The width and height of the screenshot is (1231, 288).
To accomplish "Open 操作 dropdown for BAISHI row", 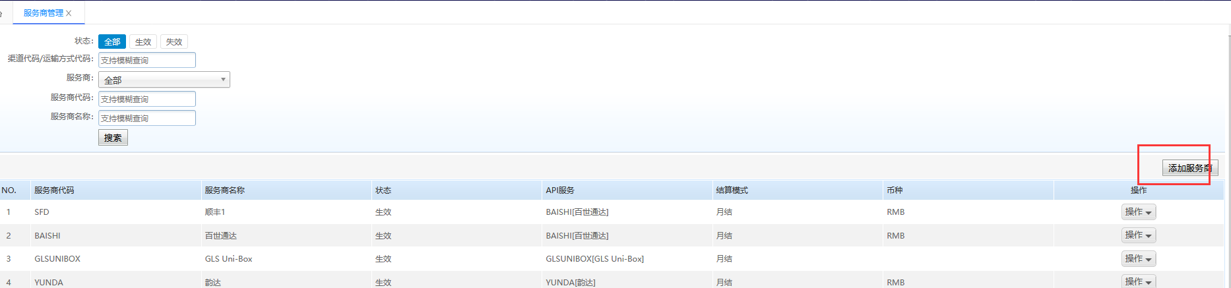I will pos(1138,235).
